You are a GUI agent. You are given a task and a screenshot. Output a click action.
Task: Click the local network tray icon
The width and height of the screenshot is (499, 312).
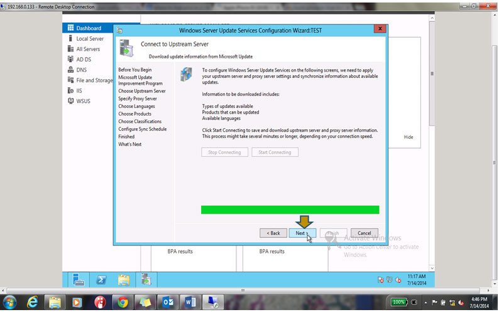[x=452, y=303]
